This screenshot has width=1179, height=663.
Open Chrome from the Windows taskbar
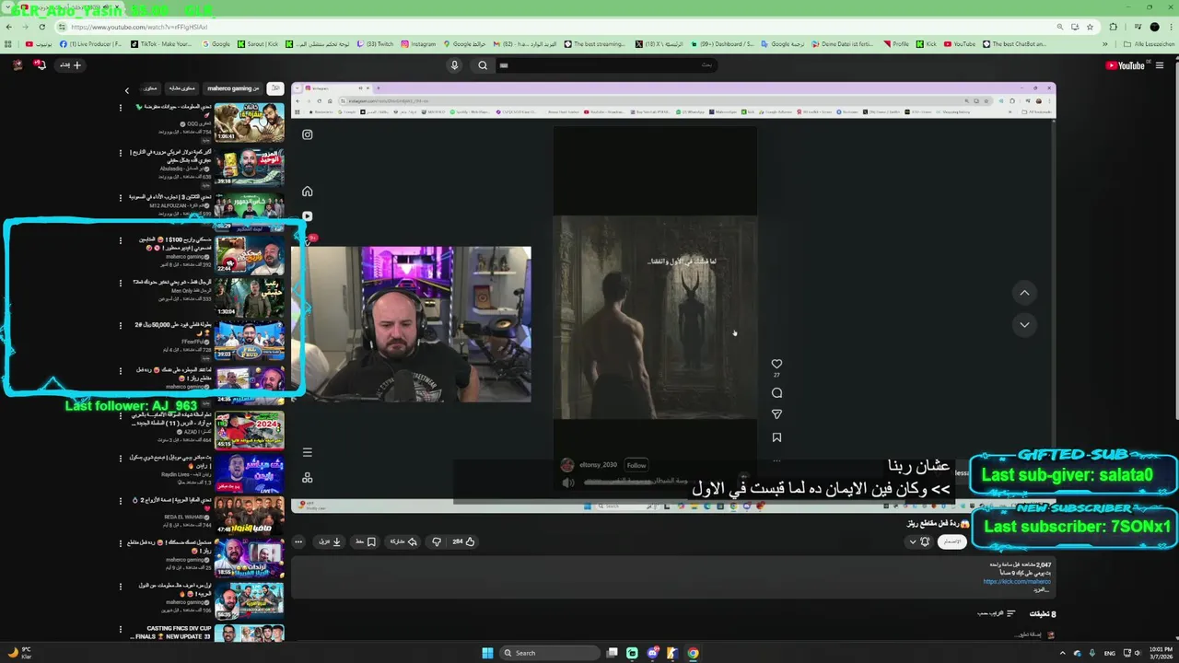pyautogui.click(x=693, y=653)
